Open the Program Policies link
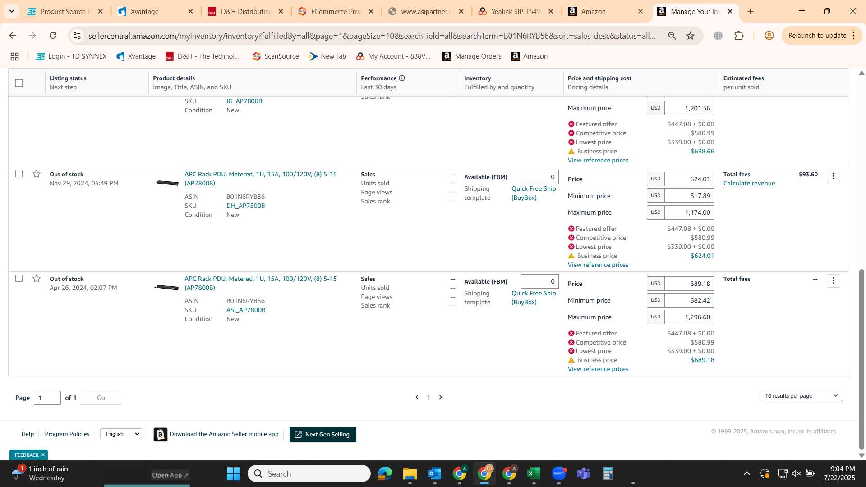Image resolution: width=866 pixels, height=487 pixels. click(67, 434)
